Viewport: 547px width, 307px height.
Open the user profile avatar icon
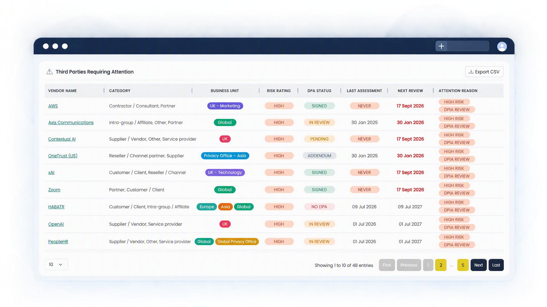tap(502, 46)
